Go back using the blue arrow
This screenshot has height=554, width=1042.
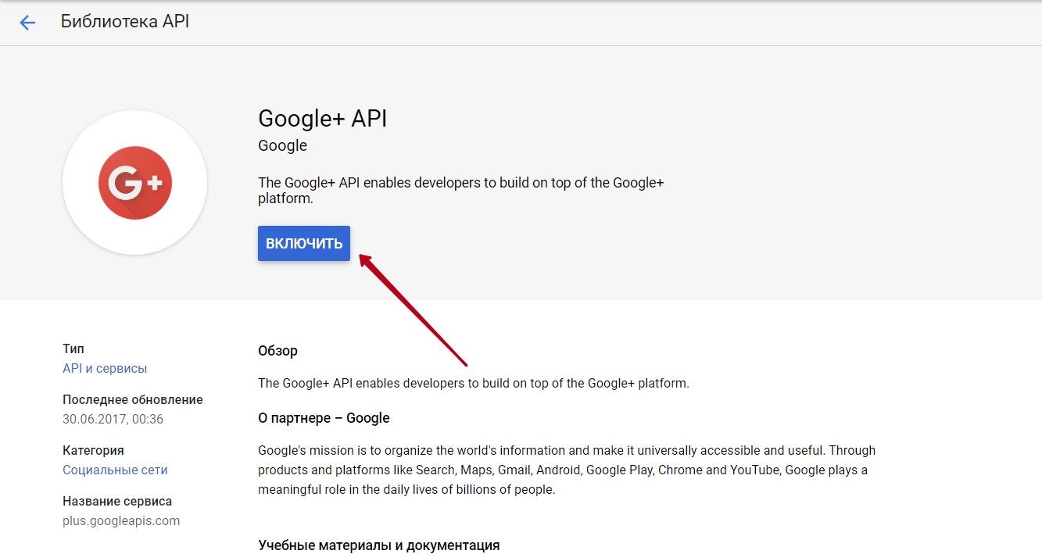27,23
